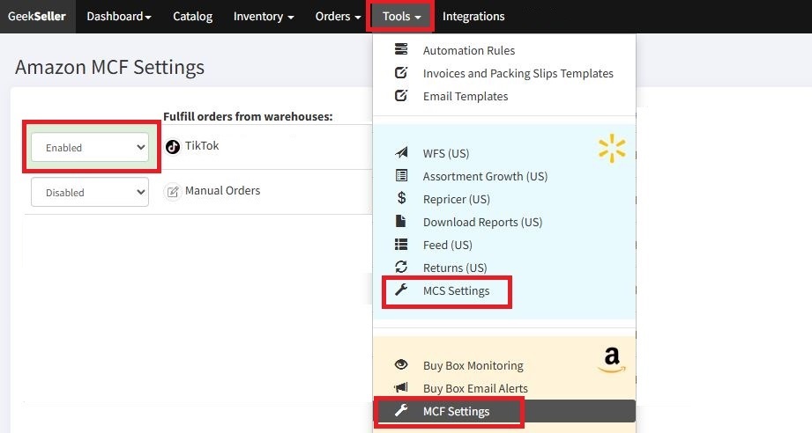Click the Buy Box Email Alerts megaphone icon
This screenshot has width=812, height=433.
401,388
